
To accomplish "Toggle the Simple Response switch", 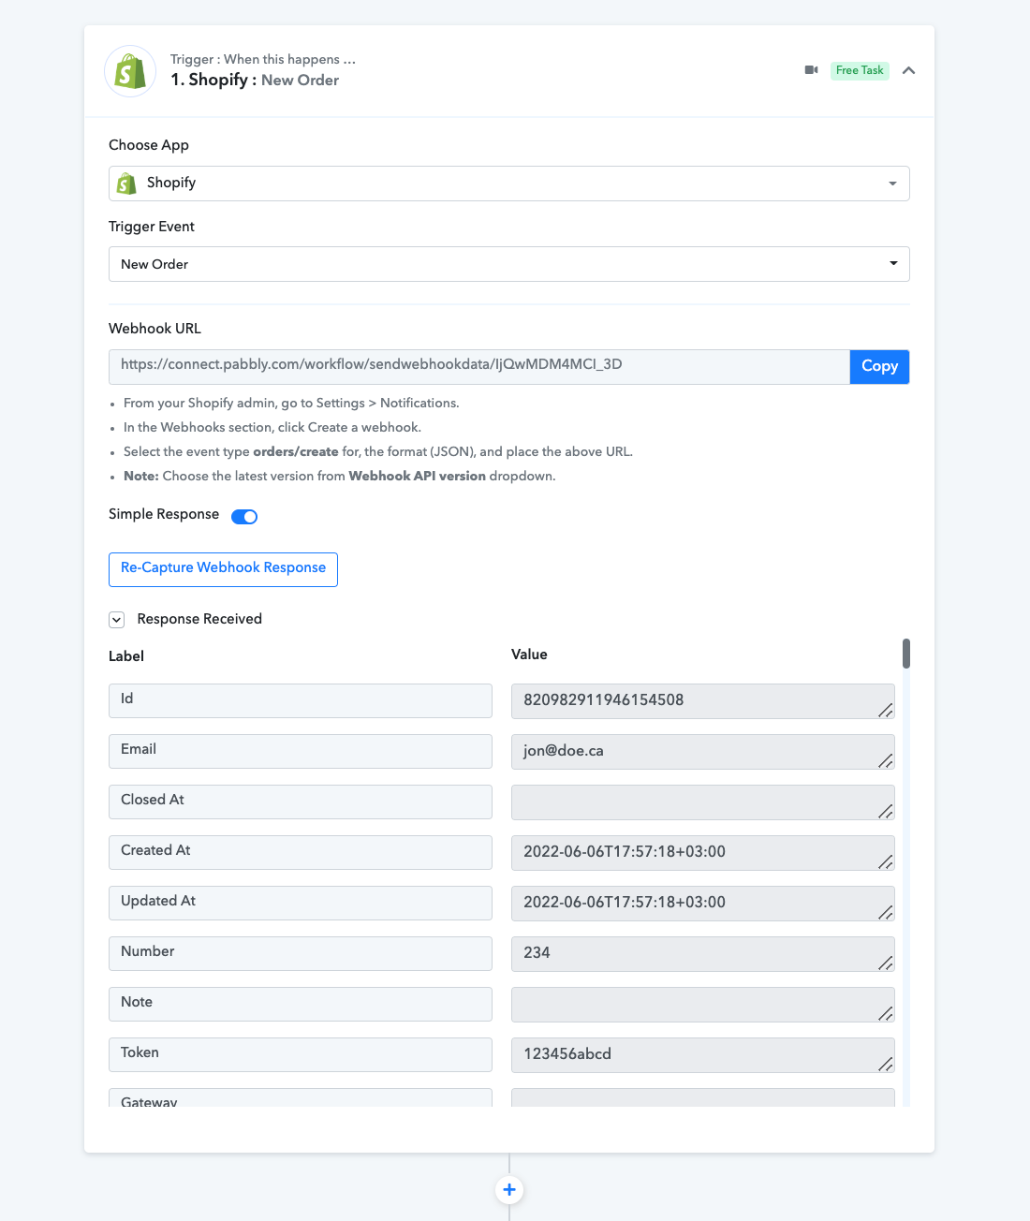I will (244, 517).
